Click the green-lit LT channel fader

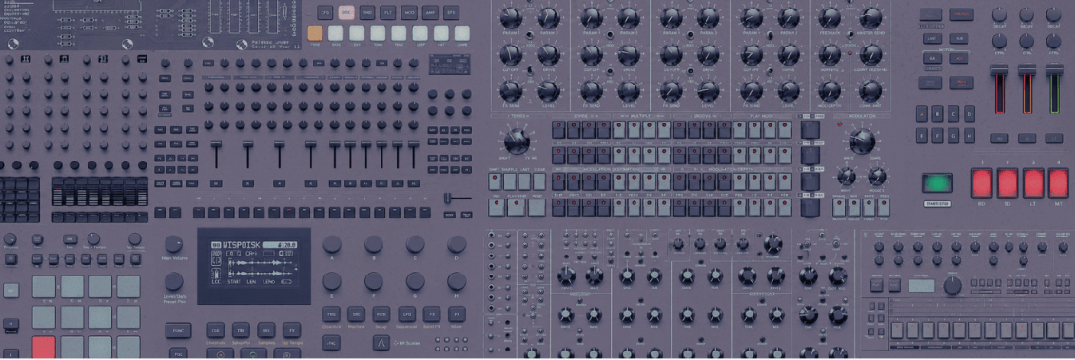[x=1054, y=89]
